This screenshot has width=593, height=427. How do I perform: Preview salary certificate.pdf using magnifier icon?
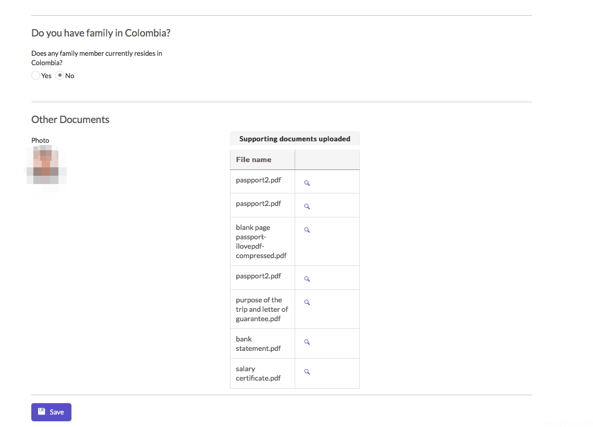point(307,372)
